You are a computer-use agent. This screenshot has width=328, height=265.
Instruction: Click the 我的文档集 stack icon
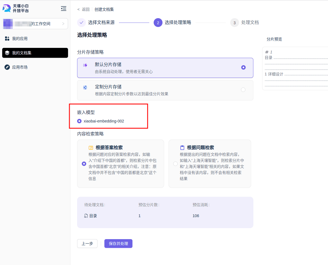tap(7, 53)
